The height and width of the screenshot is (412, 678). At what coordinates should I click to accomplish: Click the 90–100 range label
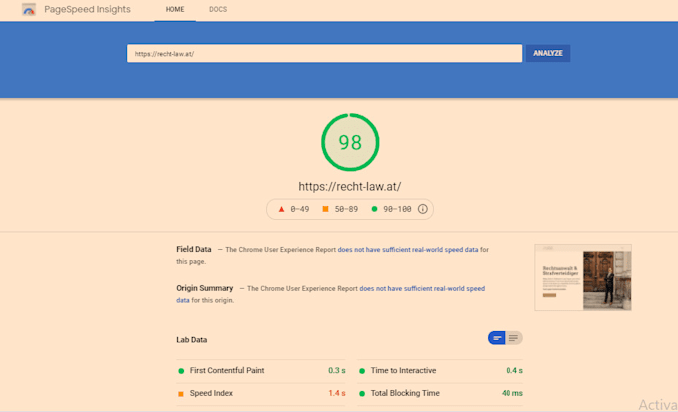(397, 209)
